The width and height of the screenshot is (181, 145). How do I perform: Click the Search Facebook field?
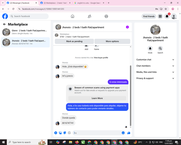click(29, 16)
